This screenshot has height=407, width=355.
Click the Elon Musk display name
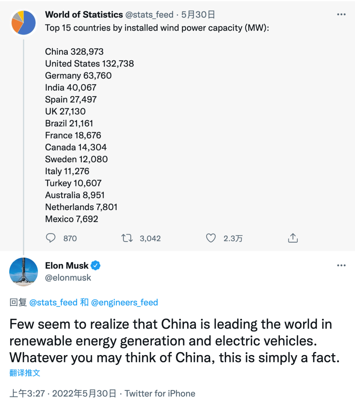(67, 265)
